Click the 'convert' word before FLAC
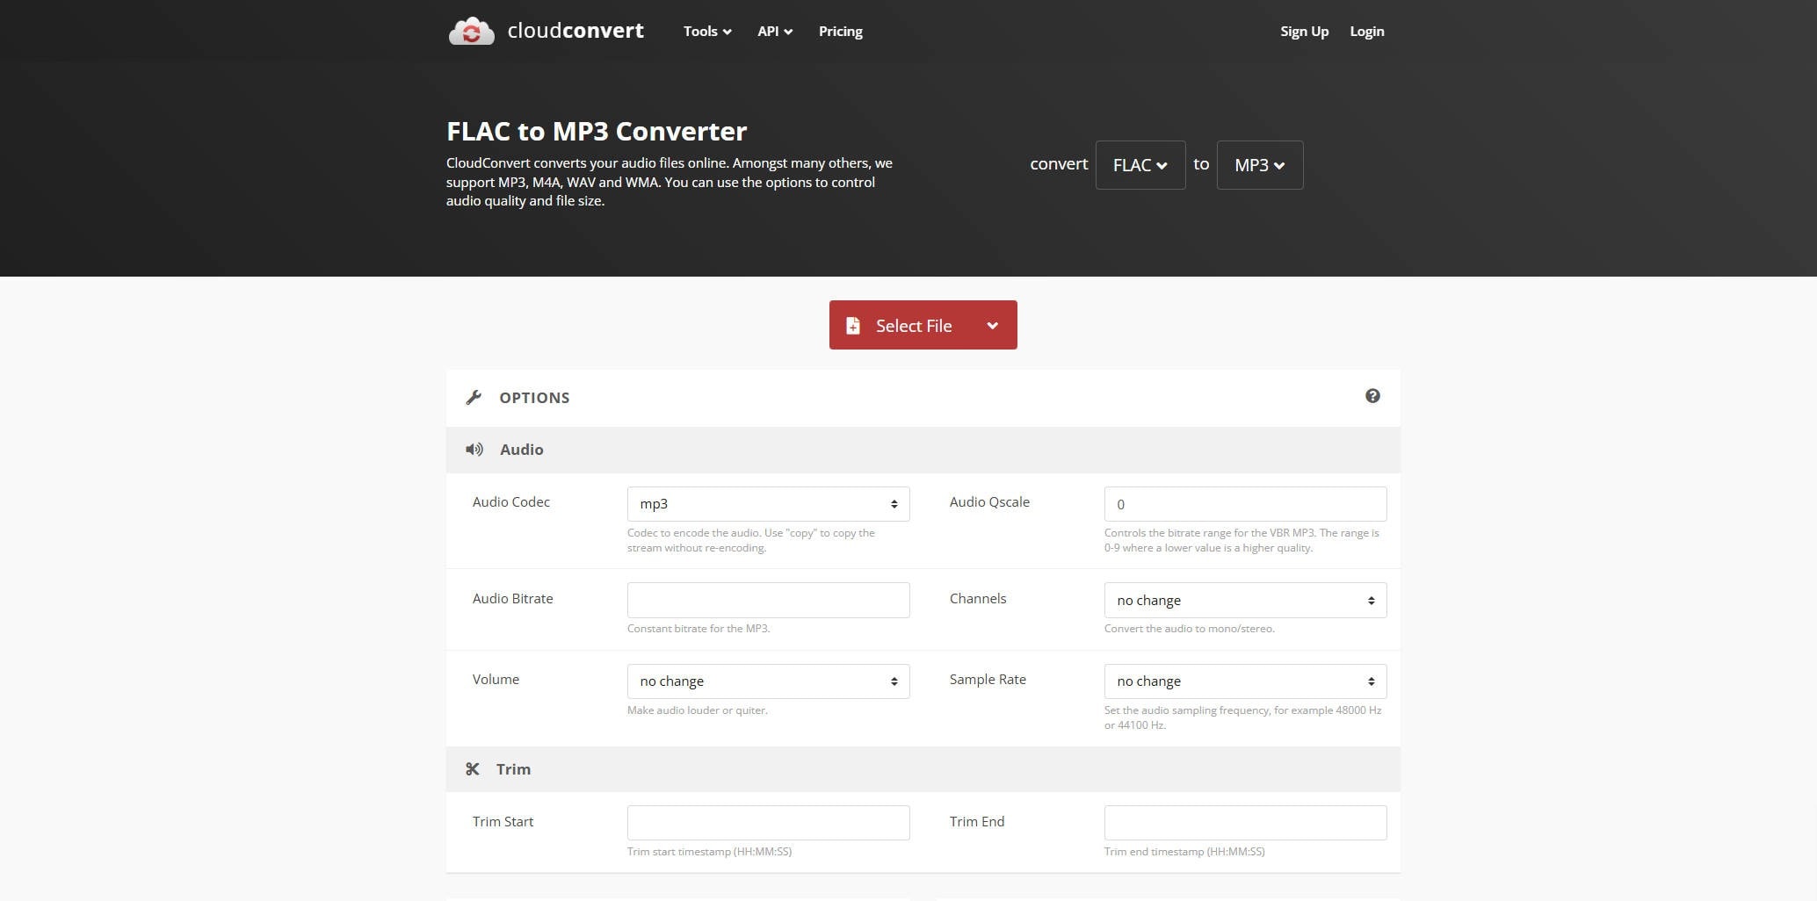Viewport: 1817px width, 901px height. (x=1059, y=164)
